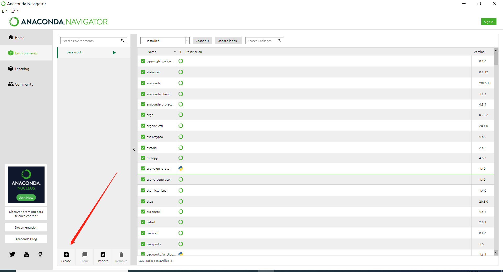Toggle the asn1crypto package checkbox
Image resolution: width=503 pixels, height=272 pixels.
click(x=143, y=137)
